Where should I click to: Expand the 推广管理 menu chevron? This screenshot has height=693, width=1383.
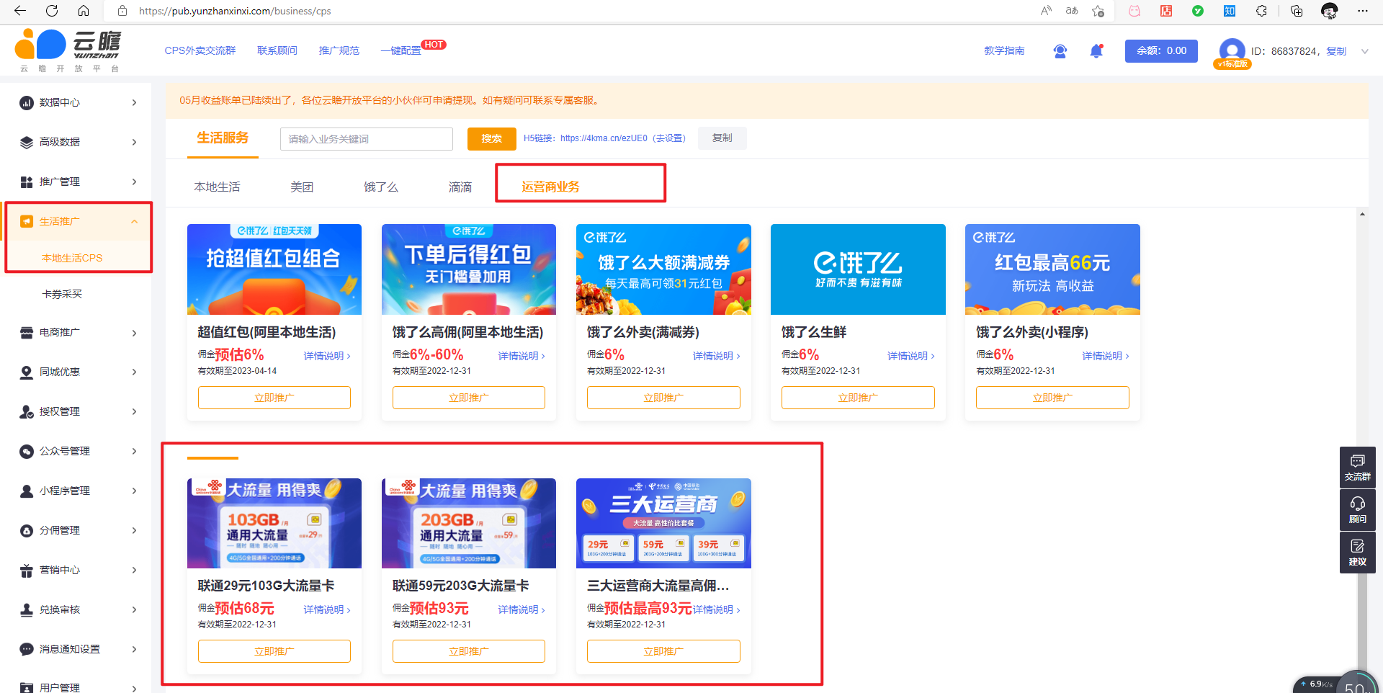tap(134, 182)
